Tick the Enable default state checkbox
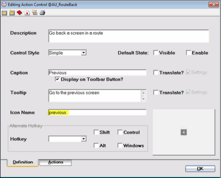Viewport: 221px width, 178px height. tap(188, 53)
